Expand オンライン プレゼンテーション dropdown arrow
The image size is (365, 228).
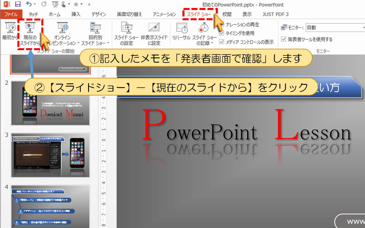pyautogui.click(x=78, y=43)
